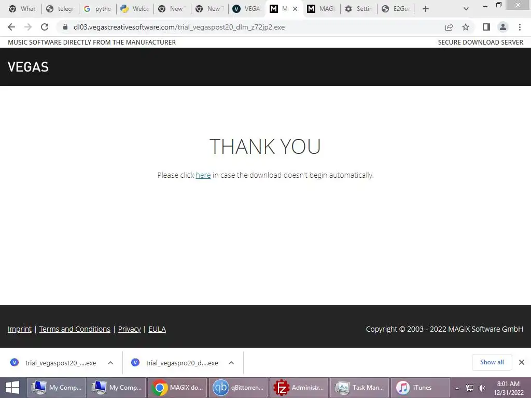The image size is (531, 398).
Task: Switch to the Settings tab
Action: pyautogui.click(x=359, y=9)
